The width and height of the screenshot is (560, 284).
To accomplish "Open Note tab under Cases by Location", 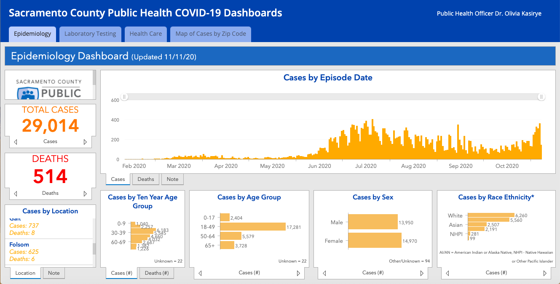I will click(x=54, y=273).
